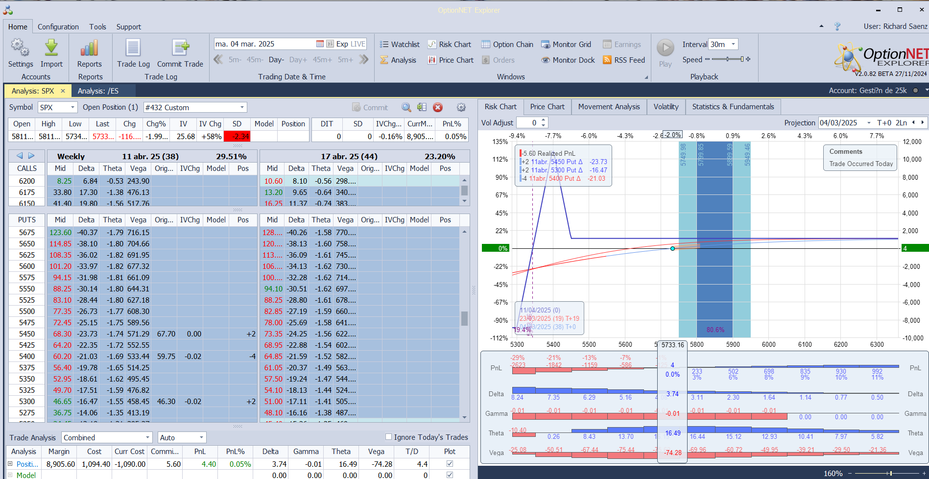Click the 5m+ time step button

pyautogui.click(x=345, y=60)
